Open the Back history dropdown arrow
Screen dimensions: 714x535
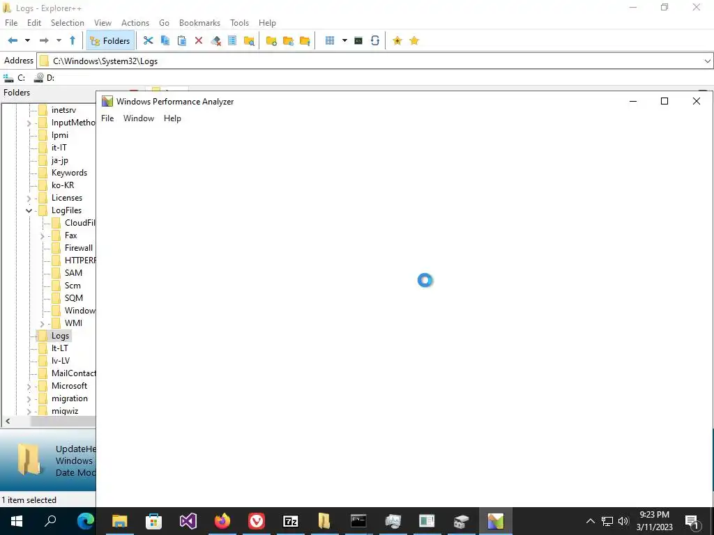(27, 41)
